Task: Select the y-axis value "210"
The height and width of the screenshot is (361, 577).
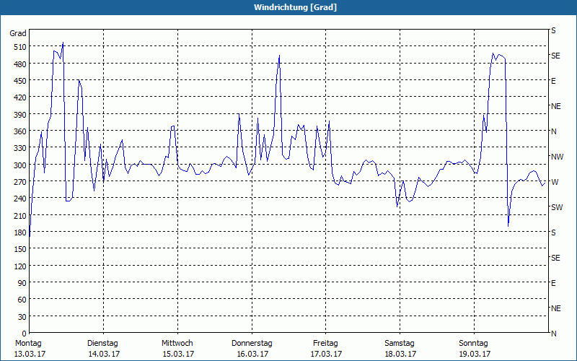Action: pos(20,215)
